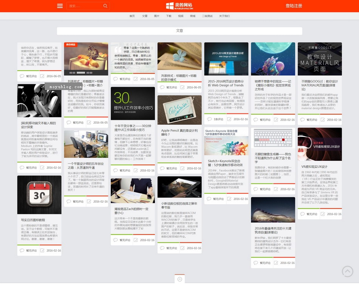Select 二级测试 navigation item
This screenshot has height=284, width=359.
click(x=207, y=16)
